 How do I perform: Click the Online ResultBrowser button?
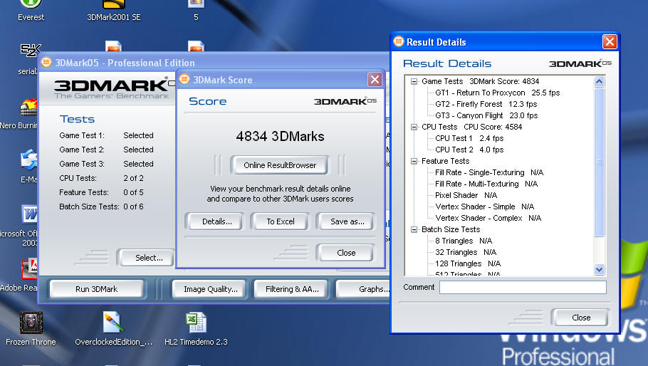click(x=280, y=165)
